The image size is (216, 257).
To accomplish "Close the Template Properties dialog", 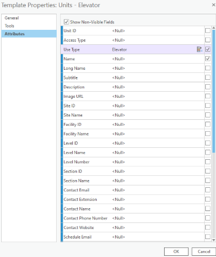I will coord(214,5).
